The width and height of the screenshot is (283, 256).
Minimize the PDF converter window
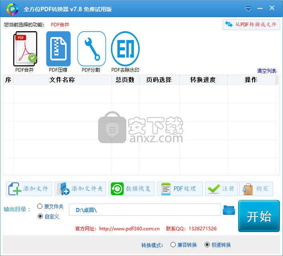click(260, 8)
